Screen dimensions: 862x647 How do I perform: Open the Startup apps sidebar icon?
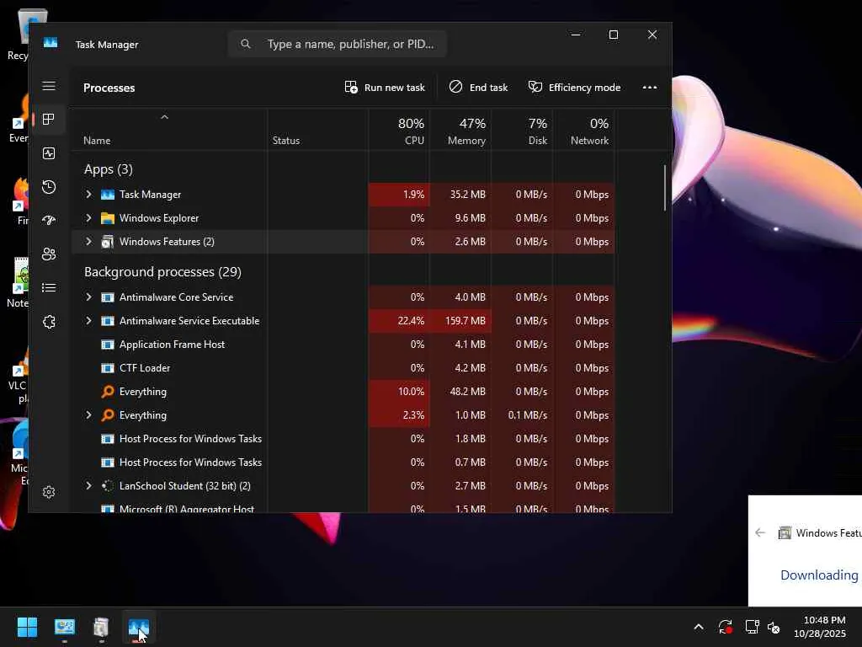tap(49, 221)
